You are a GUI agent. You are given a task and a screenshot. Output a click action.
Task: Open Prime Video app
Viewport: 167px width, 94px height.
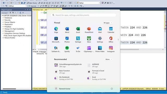[x=100, y=49]
